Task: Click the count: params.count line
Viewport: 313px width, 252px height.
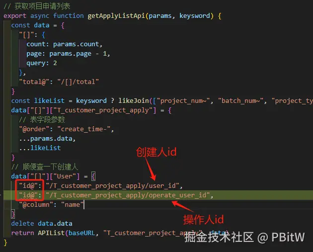Action: [65, 44]
